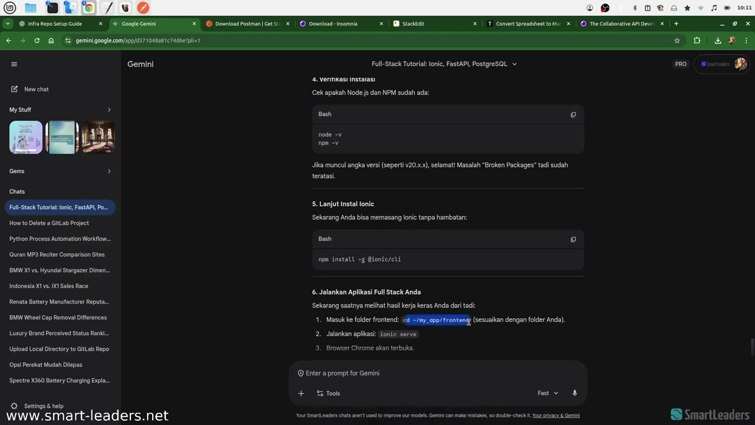755x425 pixels.
Task: Open Your privacy & Gemini link
Action: coord(556,416)
